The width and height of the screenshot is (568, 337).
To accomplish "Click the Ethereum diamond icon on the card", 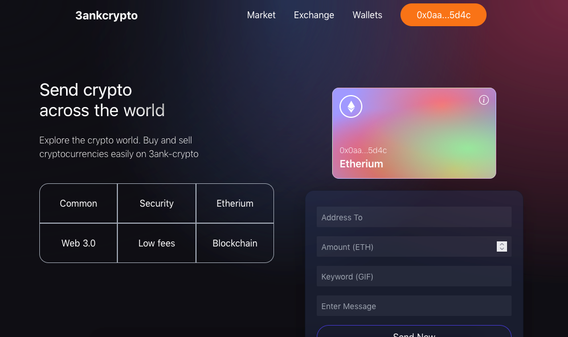I will point(351,106).
